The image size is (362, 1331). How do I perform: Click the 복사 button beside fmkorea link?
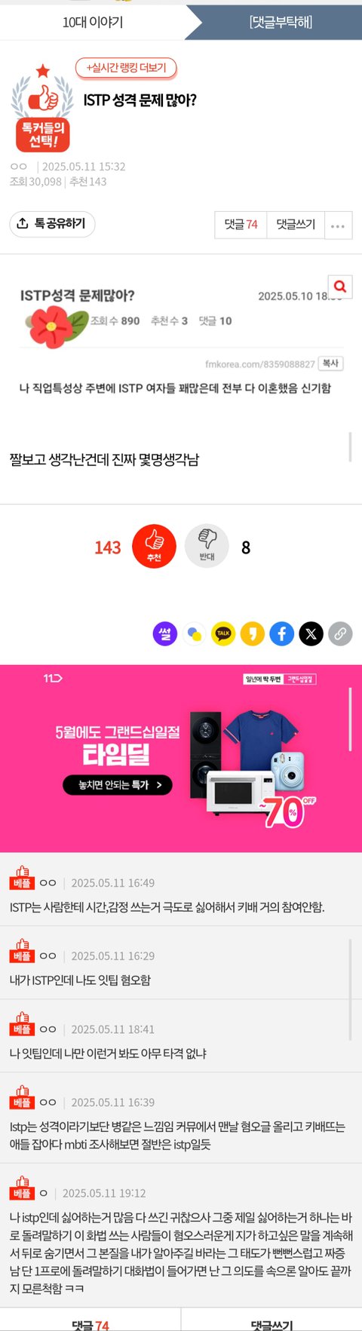(x=330, y=363)
